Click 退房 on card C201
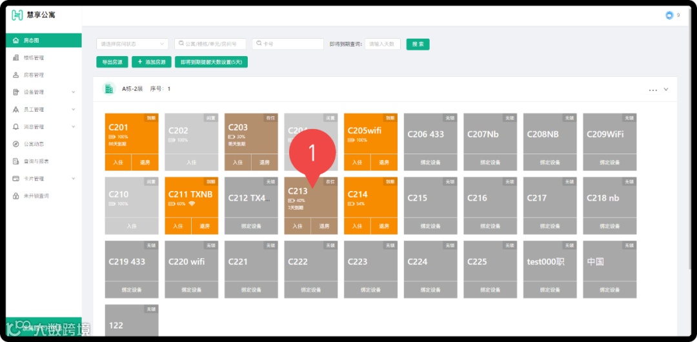The height and width of the screenshot is (342, 697). pos(145,163)
